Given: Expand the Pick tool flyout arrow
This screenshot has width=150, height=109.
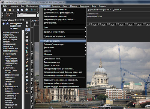Looking at the screenshot, I should pos(29,26).
